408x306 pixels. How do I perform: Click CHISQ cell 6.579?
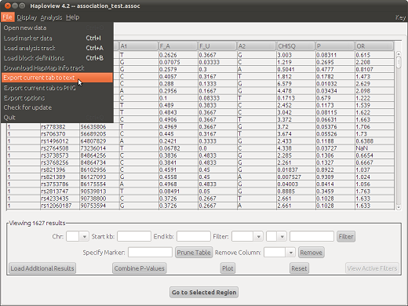296,84
